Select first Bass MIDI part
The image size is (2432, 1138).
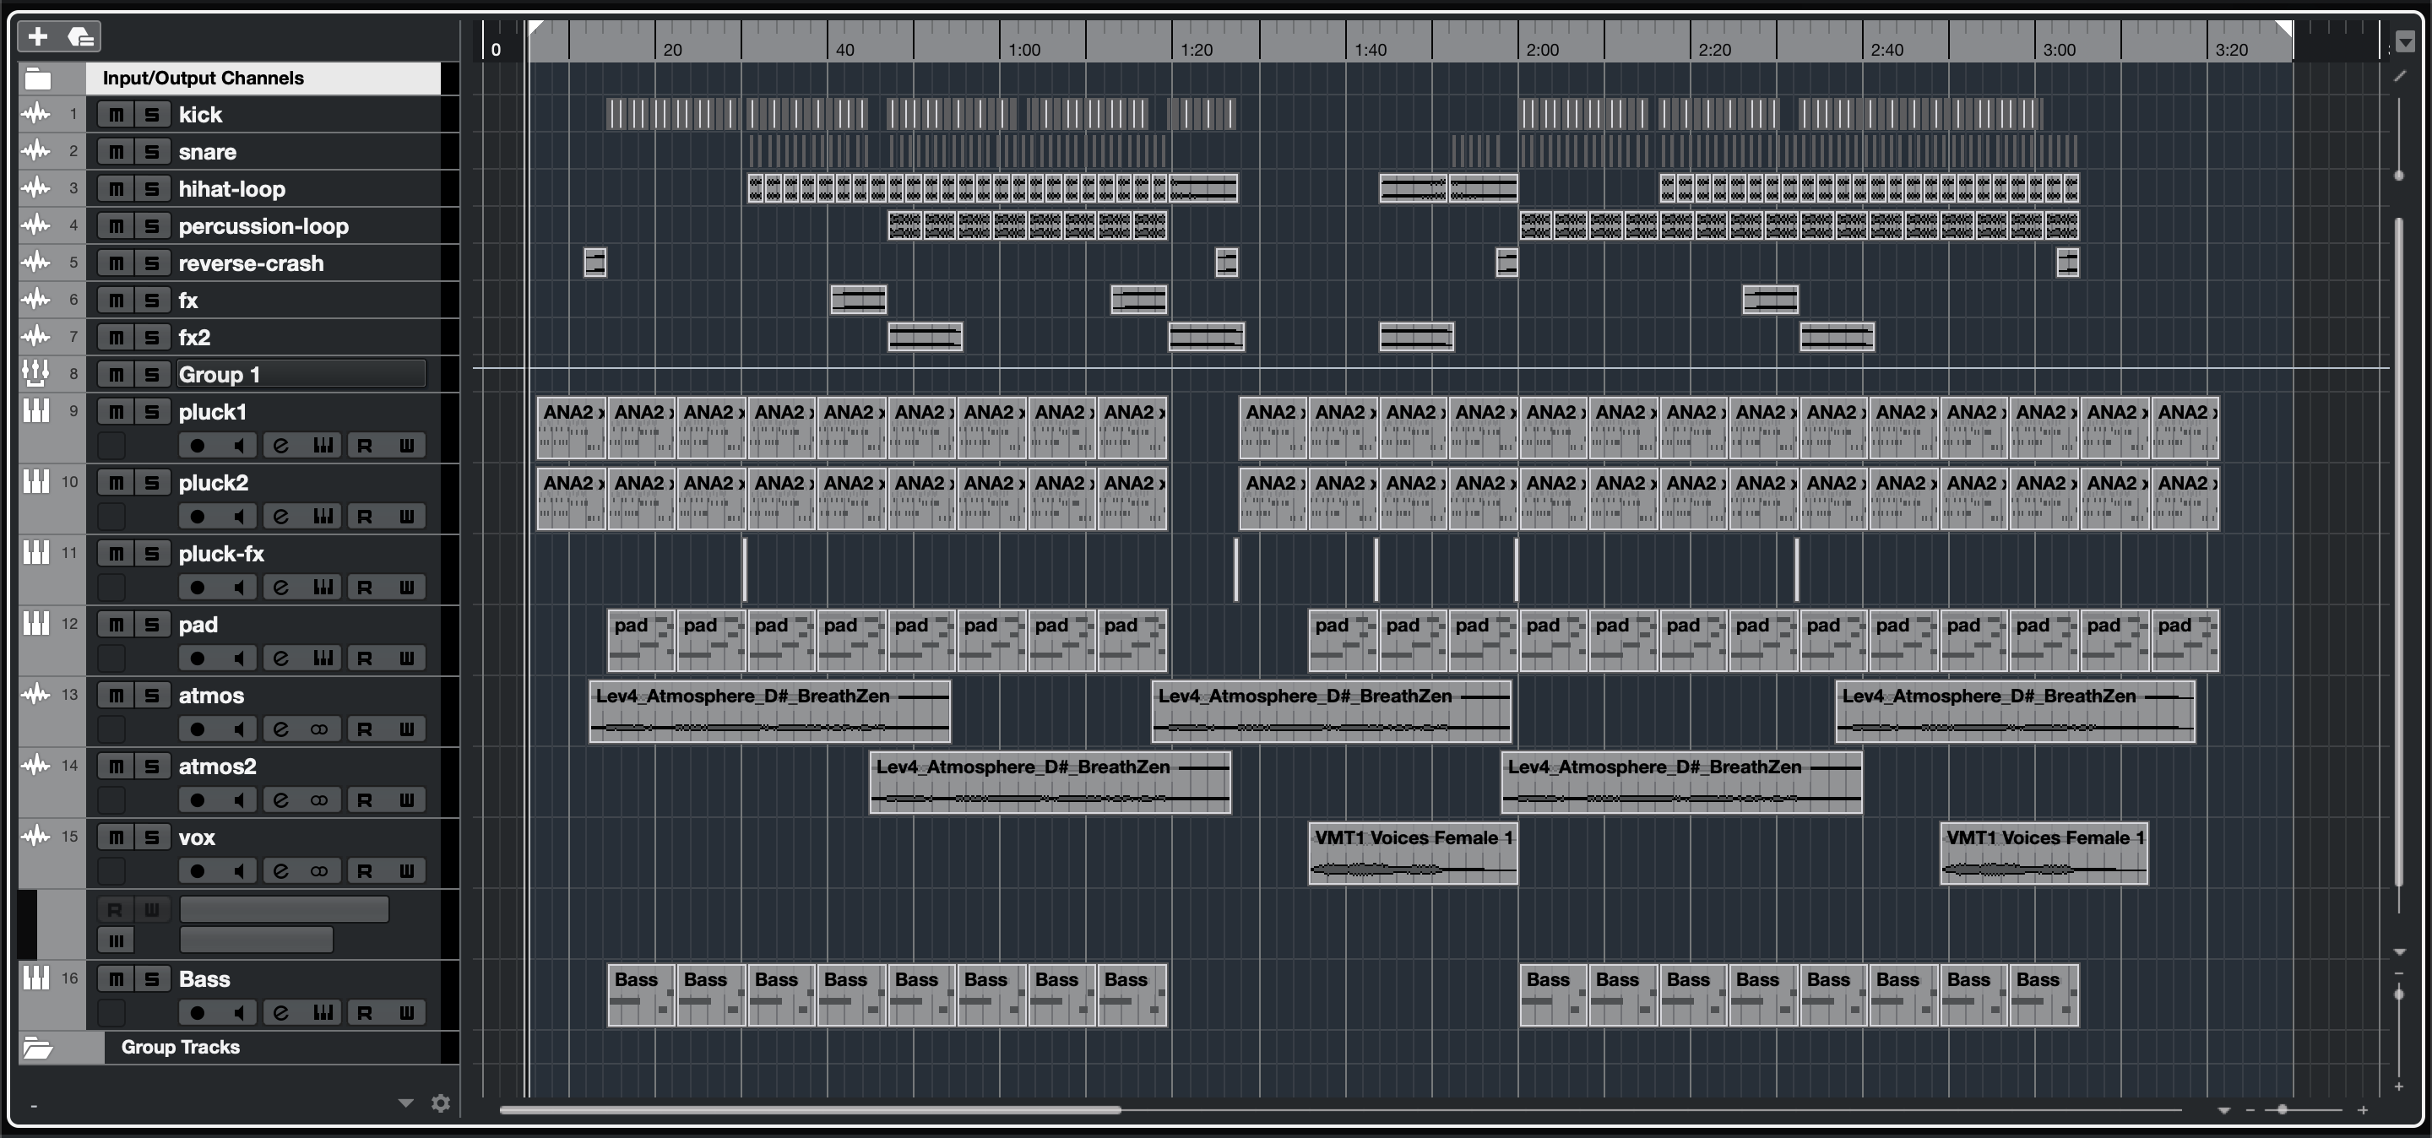point(640,994)
